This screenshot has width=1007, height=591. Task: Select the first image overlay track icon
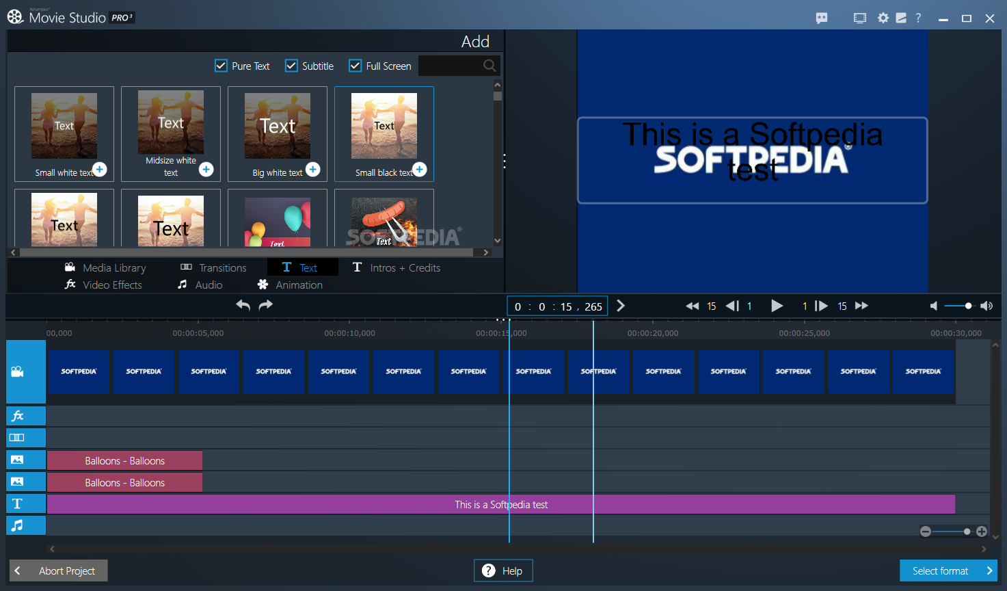26,460
